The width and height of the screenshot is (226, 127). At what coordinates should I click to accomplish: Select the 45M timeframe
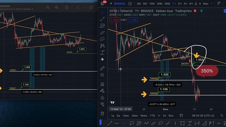[167, 4]
